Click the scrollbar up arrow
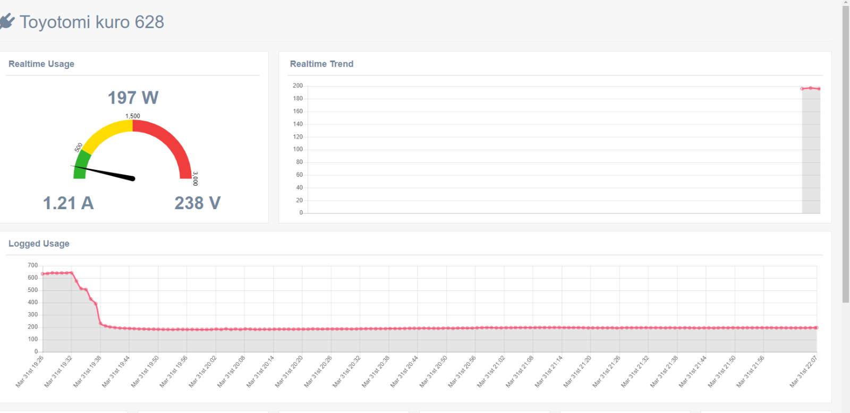Screen dimensions: 850x413 tap(846, 3)
